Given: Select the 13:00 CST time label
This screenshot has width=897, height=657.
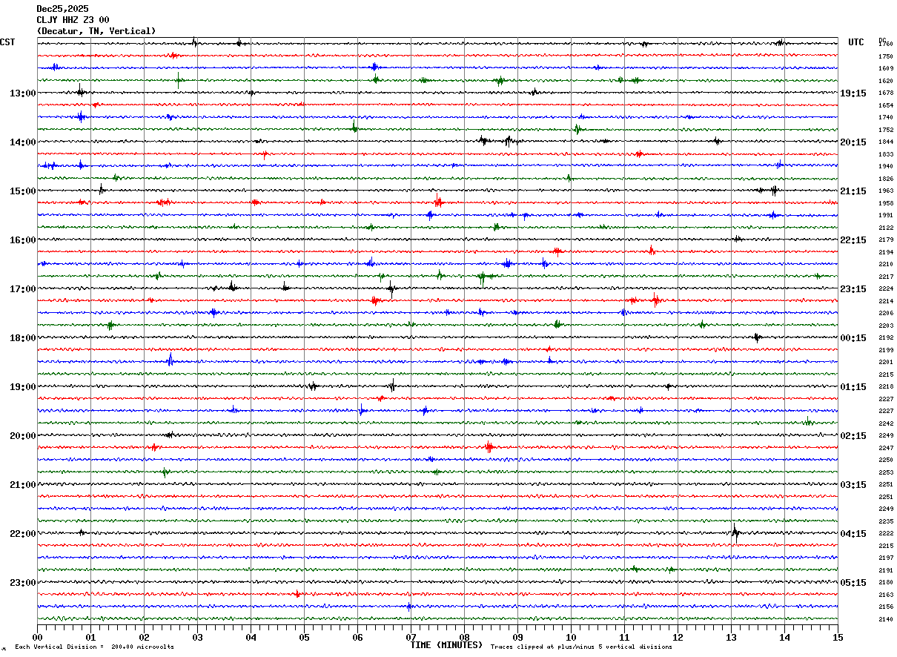Looking at the screenshot, I should 23,93.
